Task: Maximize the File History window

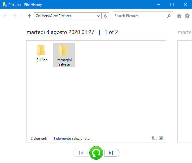Action: pyautogui.click(x=172, y=5)
